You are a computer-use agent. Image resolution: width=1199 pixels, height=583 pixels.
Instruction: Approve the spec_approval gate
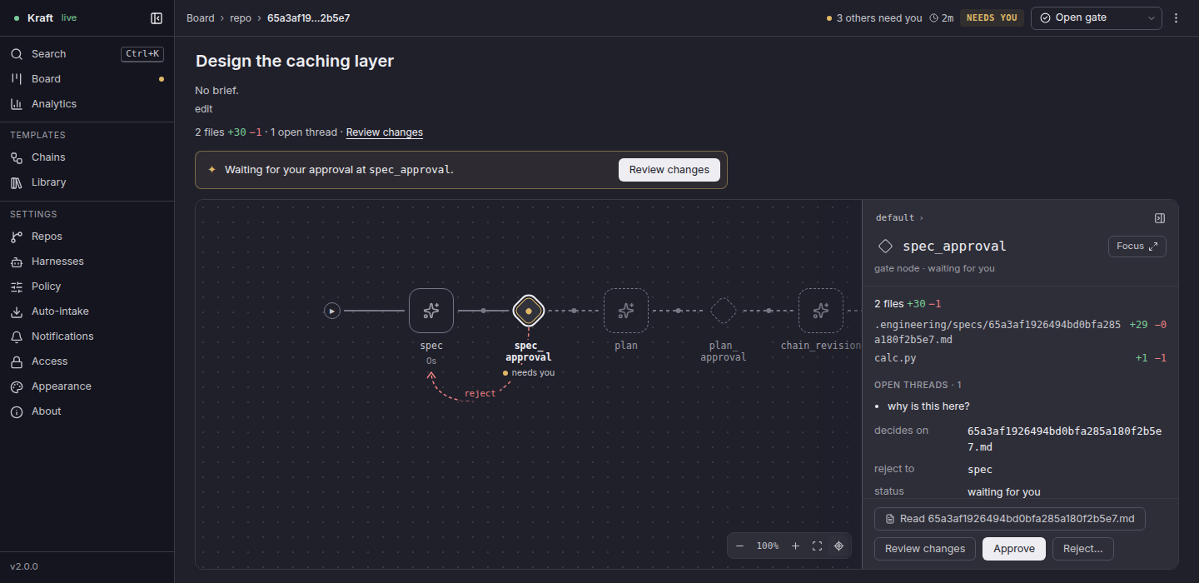click(1014, 549)
